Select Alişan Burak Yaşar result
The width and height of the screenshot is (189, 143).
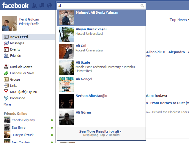click(101, 34)
